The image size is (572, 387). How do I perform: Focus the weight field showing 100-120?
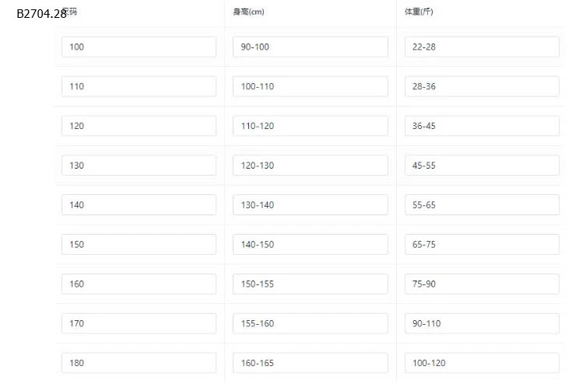(481, 363)
